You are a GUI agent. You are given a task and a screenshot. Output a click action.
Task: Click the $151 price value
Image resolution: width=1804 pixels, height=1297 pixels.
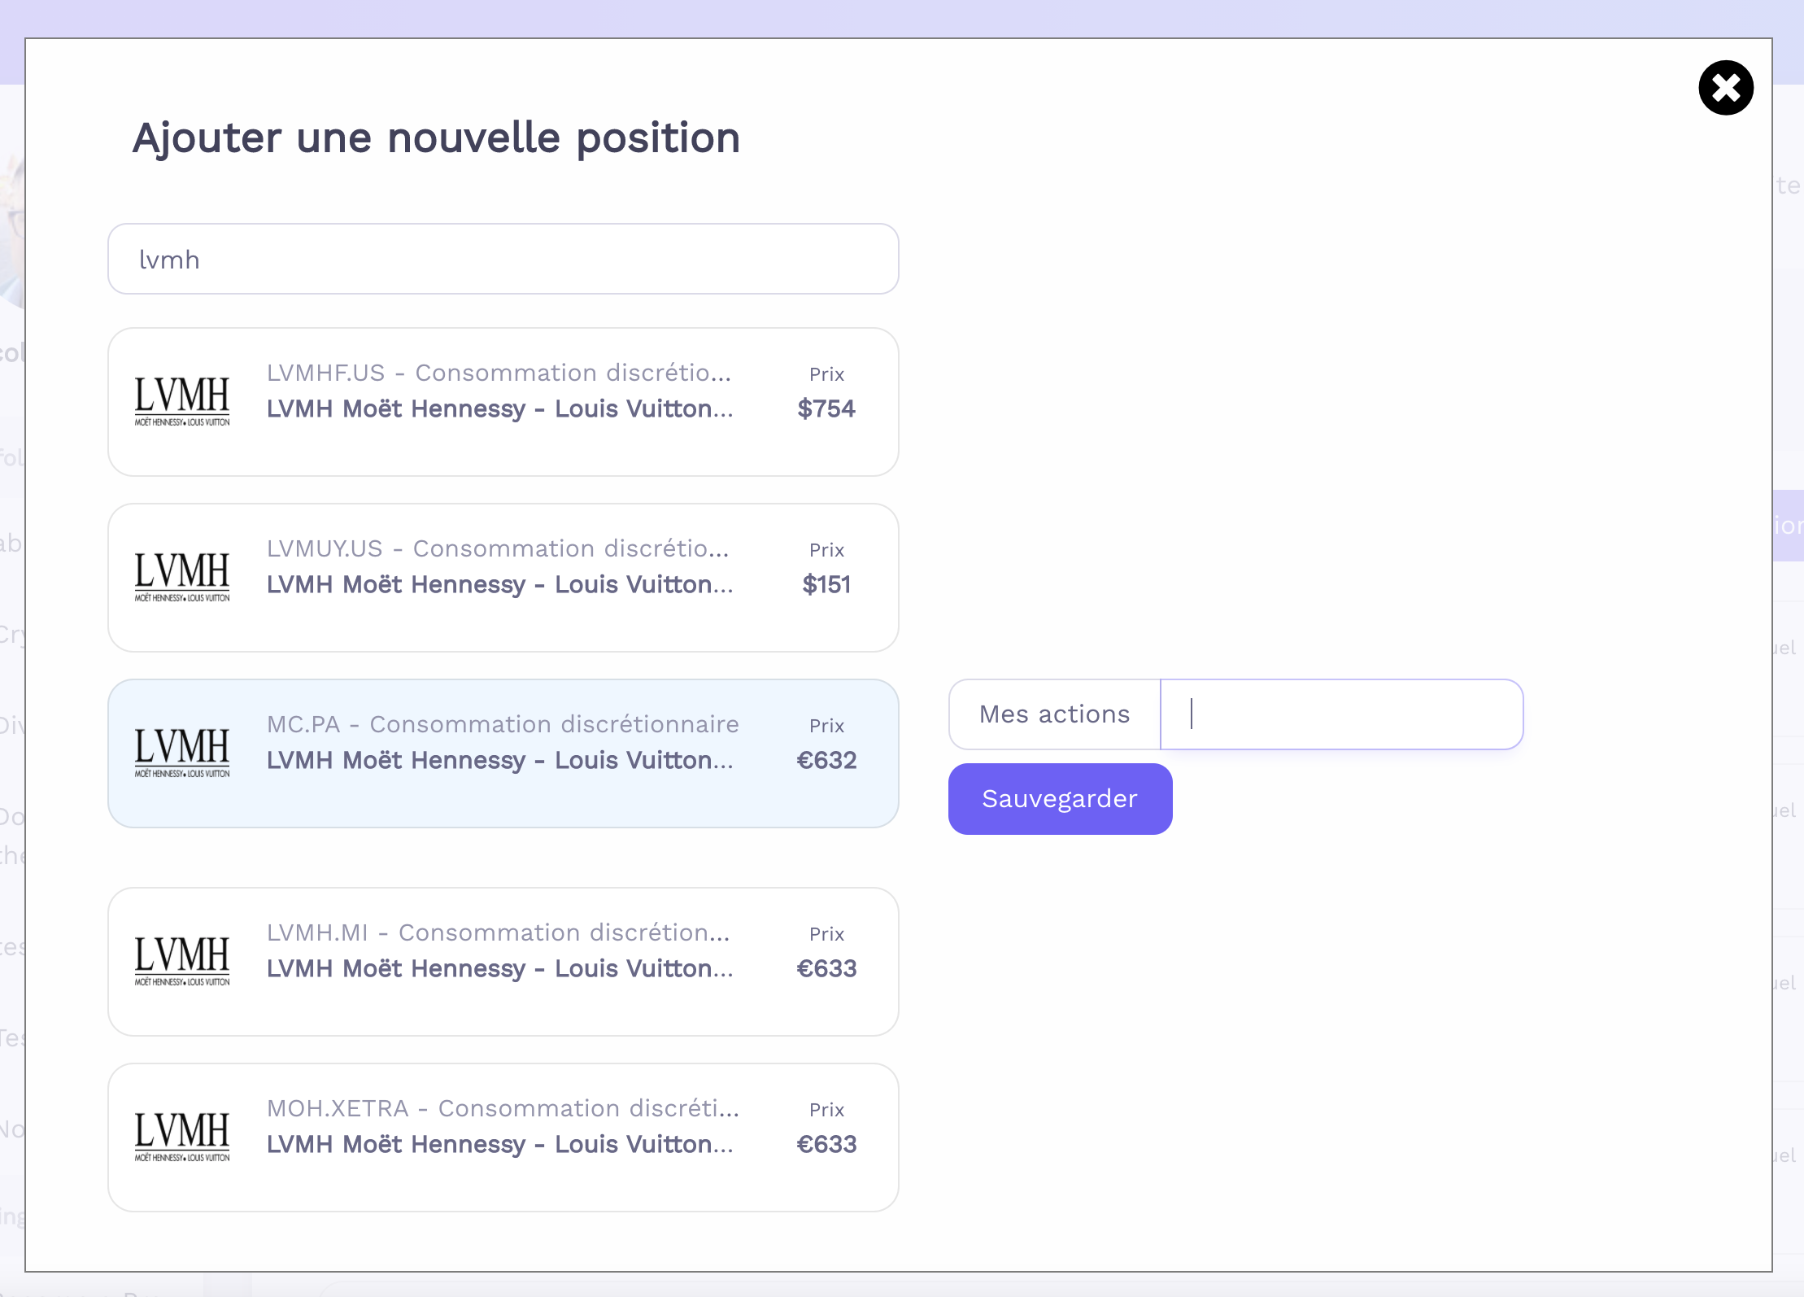point(826,584)
